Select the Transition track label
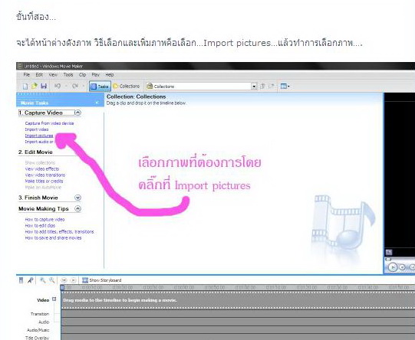The height and width of the screenshot is (340, 415). click(x=40, y=314)
